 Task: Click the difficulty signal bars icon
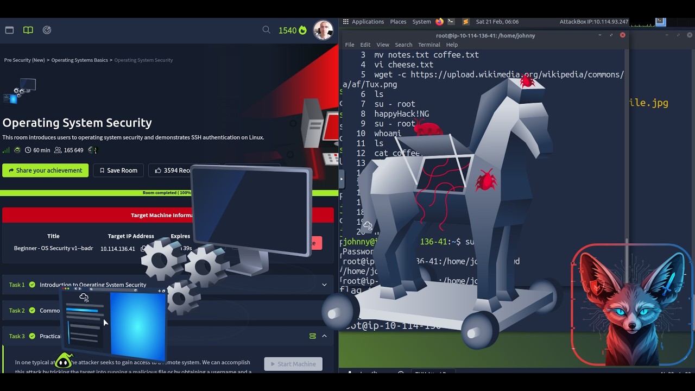(7, 150)
